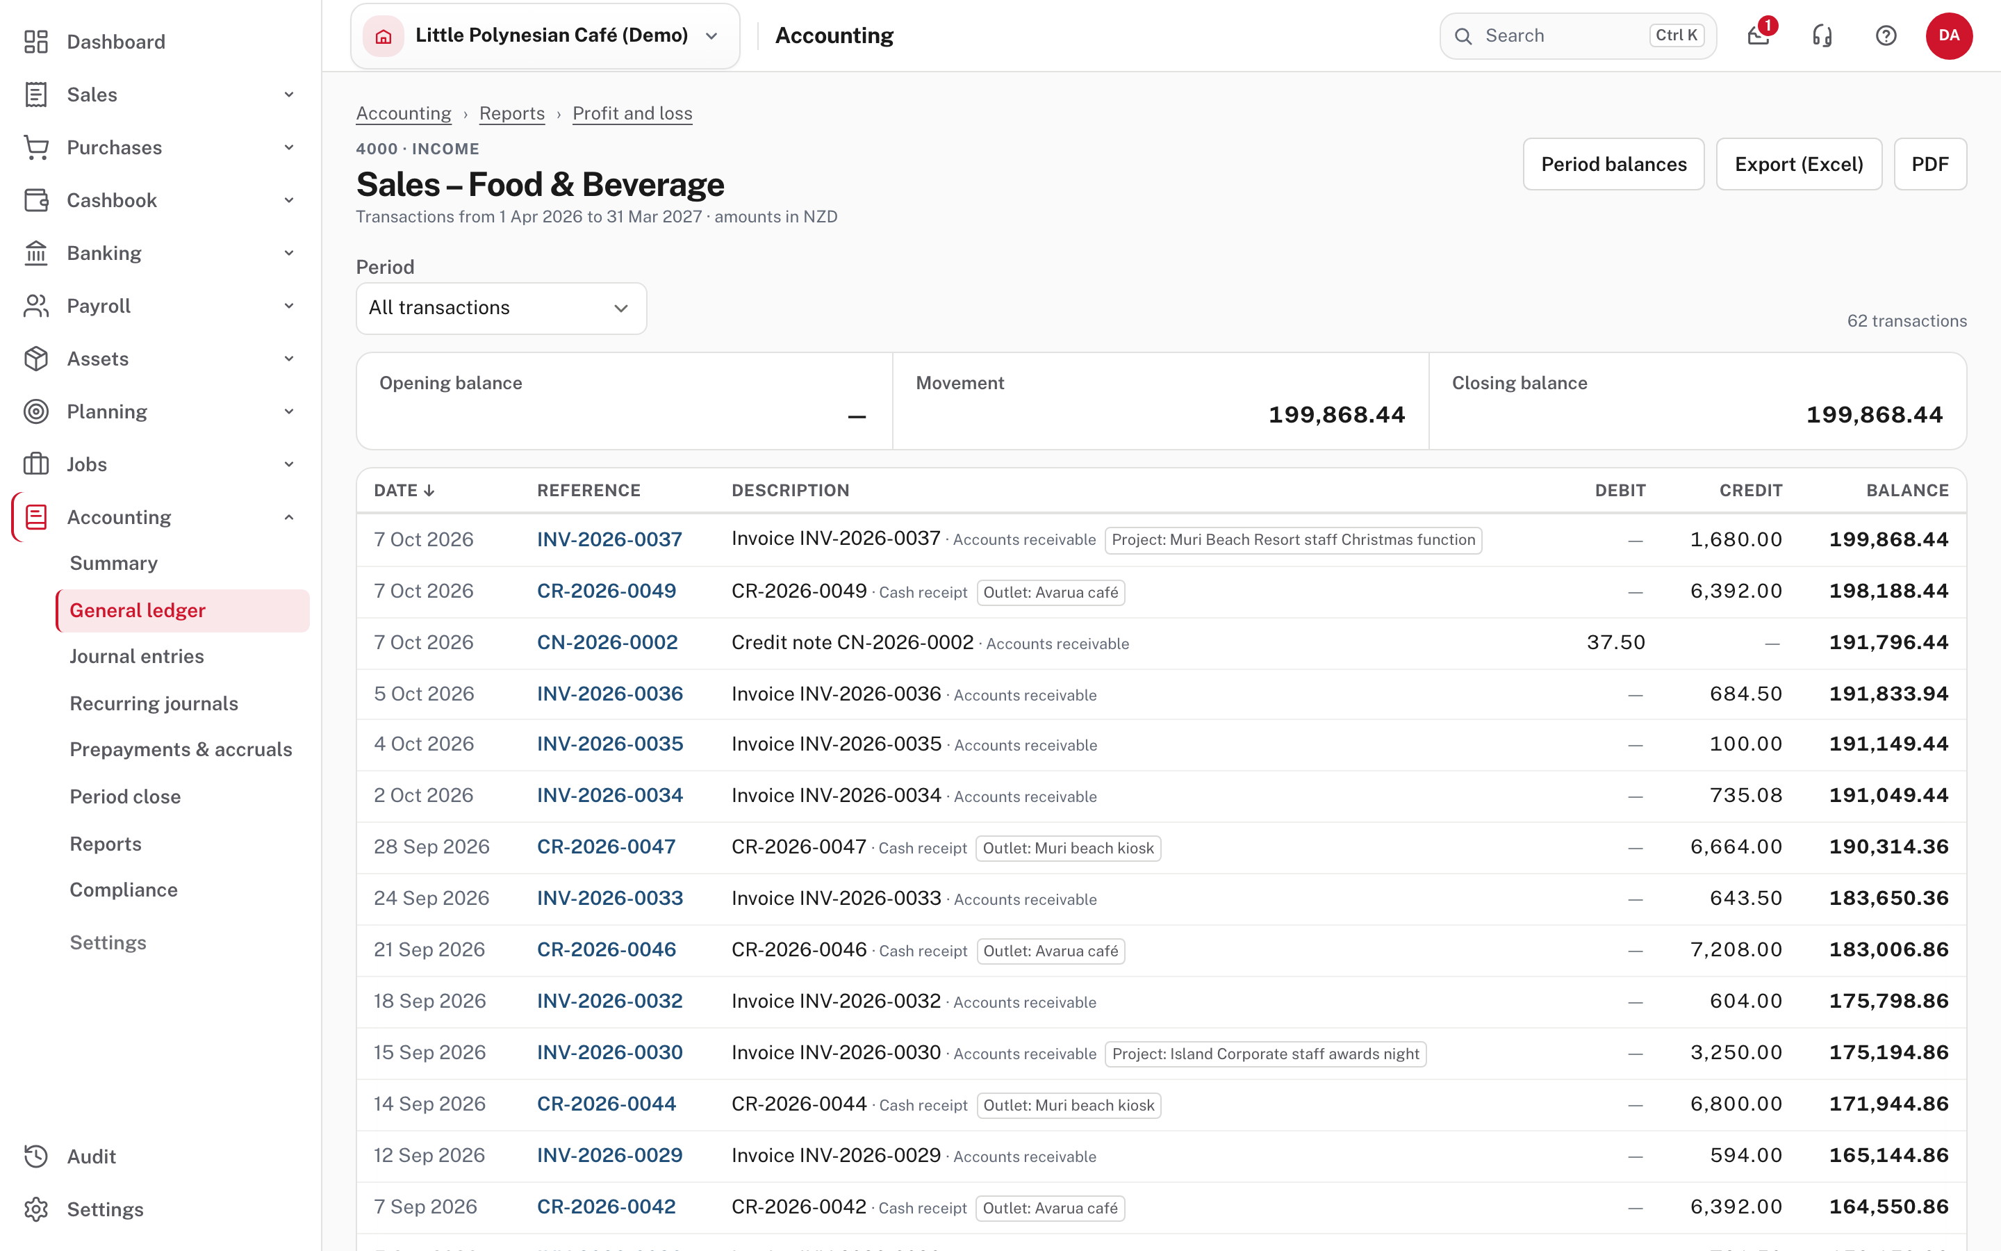
Task: Click the Jobs briefcase icon
Action: (x=35, y=464)
